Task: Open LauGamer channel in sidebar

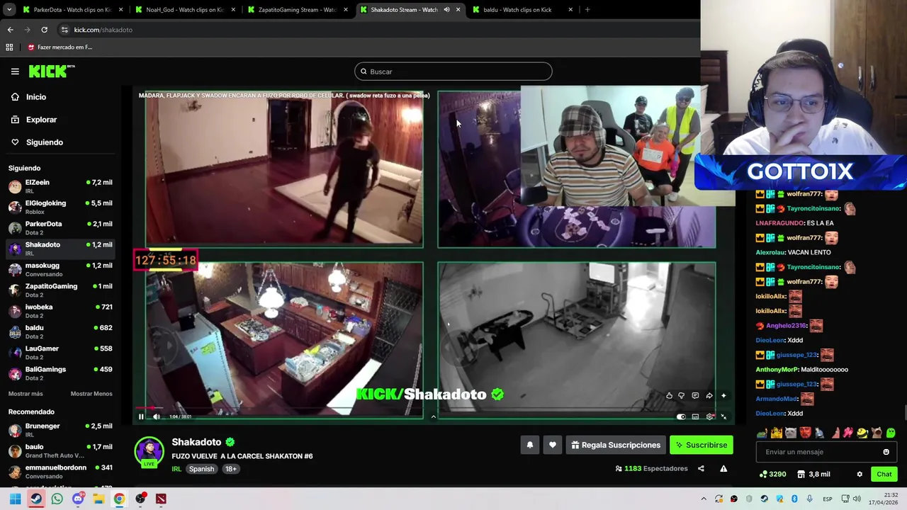Action: pyautogui.click(x=61, y=352)
